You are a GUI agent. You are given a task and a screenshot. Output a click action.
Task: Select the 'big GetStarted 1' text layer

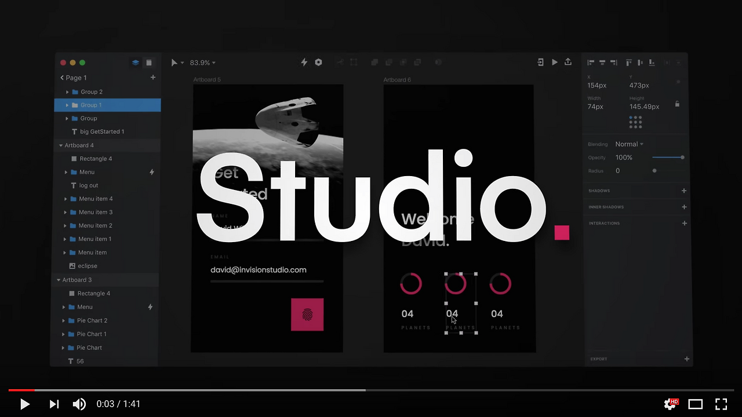102,131
